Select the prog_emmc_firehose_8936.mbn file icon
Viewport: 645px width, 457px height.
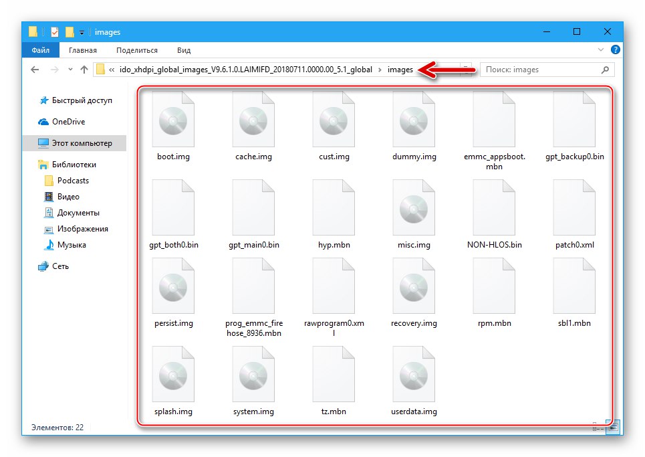tap(253, 286)
